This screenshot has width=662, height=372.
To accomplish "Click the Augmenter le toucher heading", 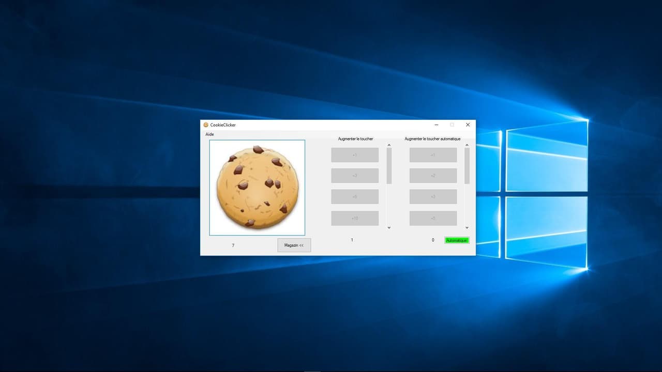I will click(x=355, y=139).
